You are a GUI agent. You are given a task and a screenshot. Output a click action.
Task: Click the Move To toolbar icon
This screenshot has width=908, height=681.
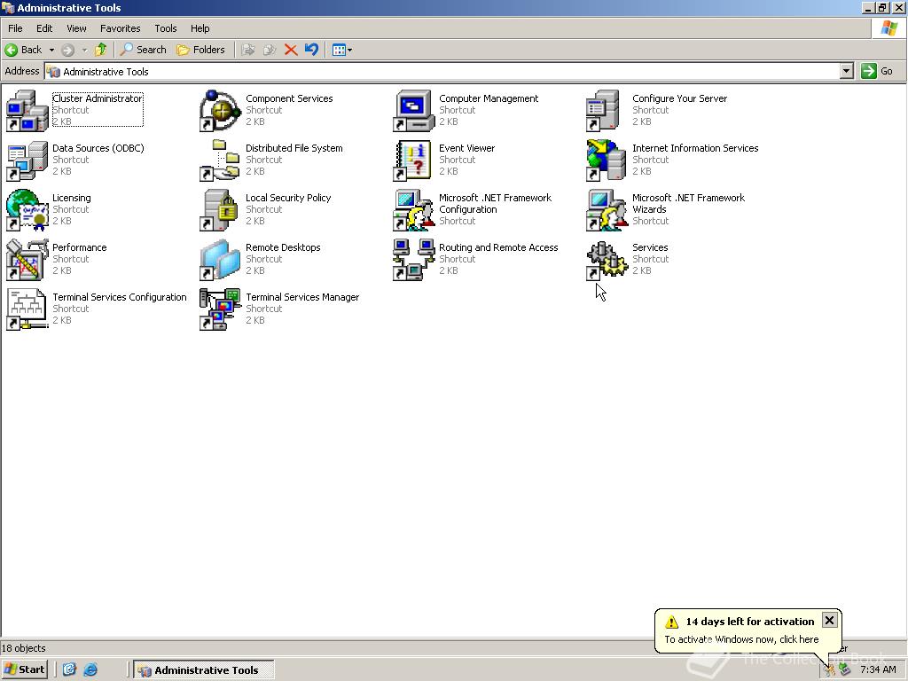click(248, 50)
